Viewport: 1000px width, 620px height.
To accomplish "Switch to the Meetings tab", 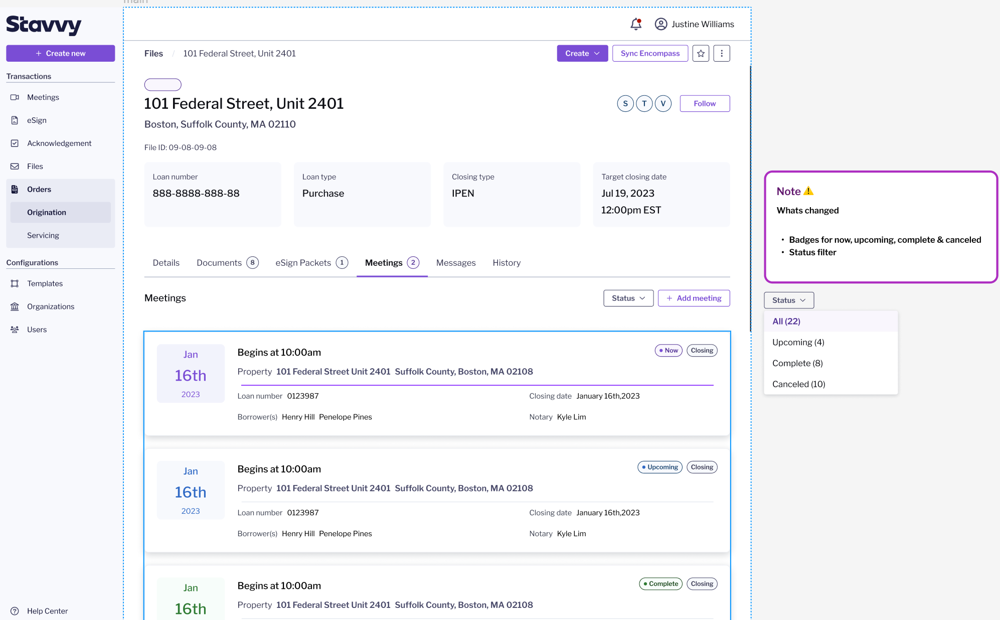I will pyautogui.click(x=392, y=263).
